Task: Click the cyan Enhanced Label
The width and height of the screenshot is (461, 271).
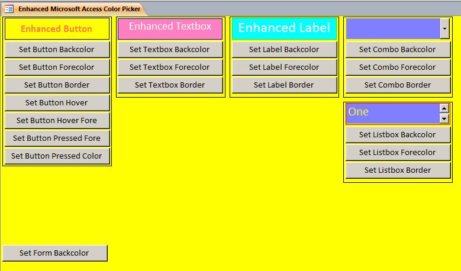Action: (284, 29)
